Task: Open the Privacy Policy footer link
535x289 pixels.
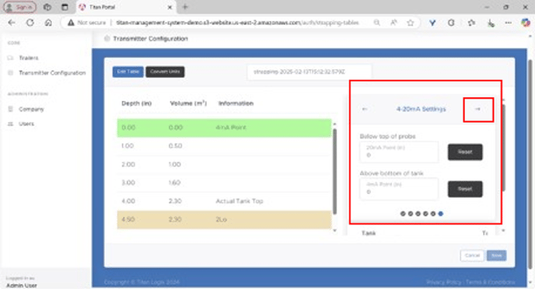Action: point(443,282)
